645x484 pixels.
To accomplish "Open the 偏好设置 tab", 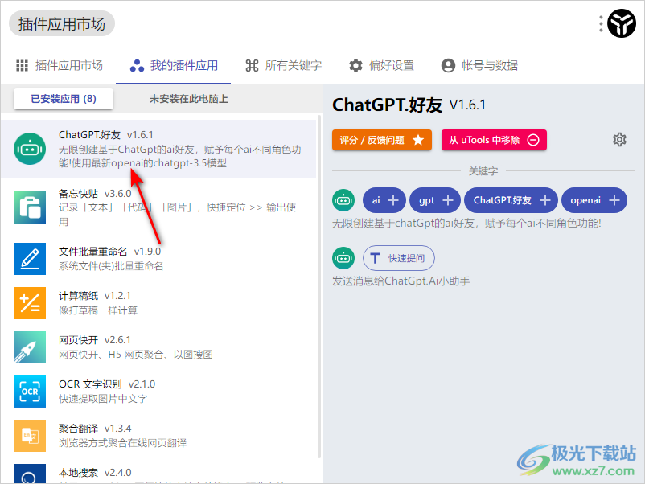I will (x=381, y=65).
